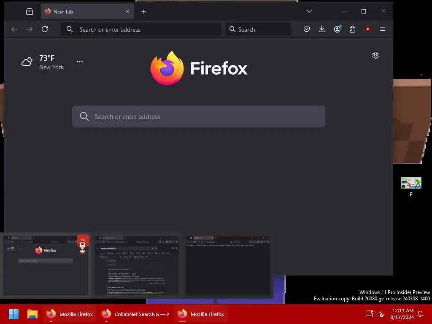Open the Windows Start menu
The image size is (432, 324).
pos(14,314)
